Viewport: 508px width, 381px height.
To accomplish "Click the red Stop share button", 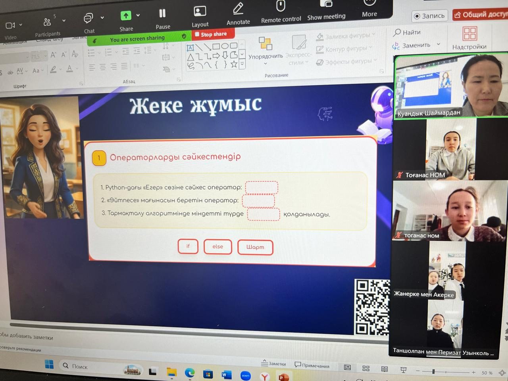I will pyautogui.click(x=210, y=35).
